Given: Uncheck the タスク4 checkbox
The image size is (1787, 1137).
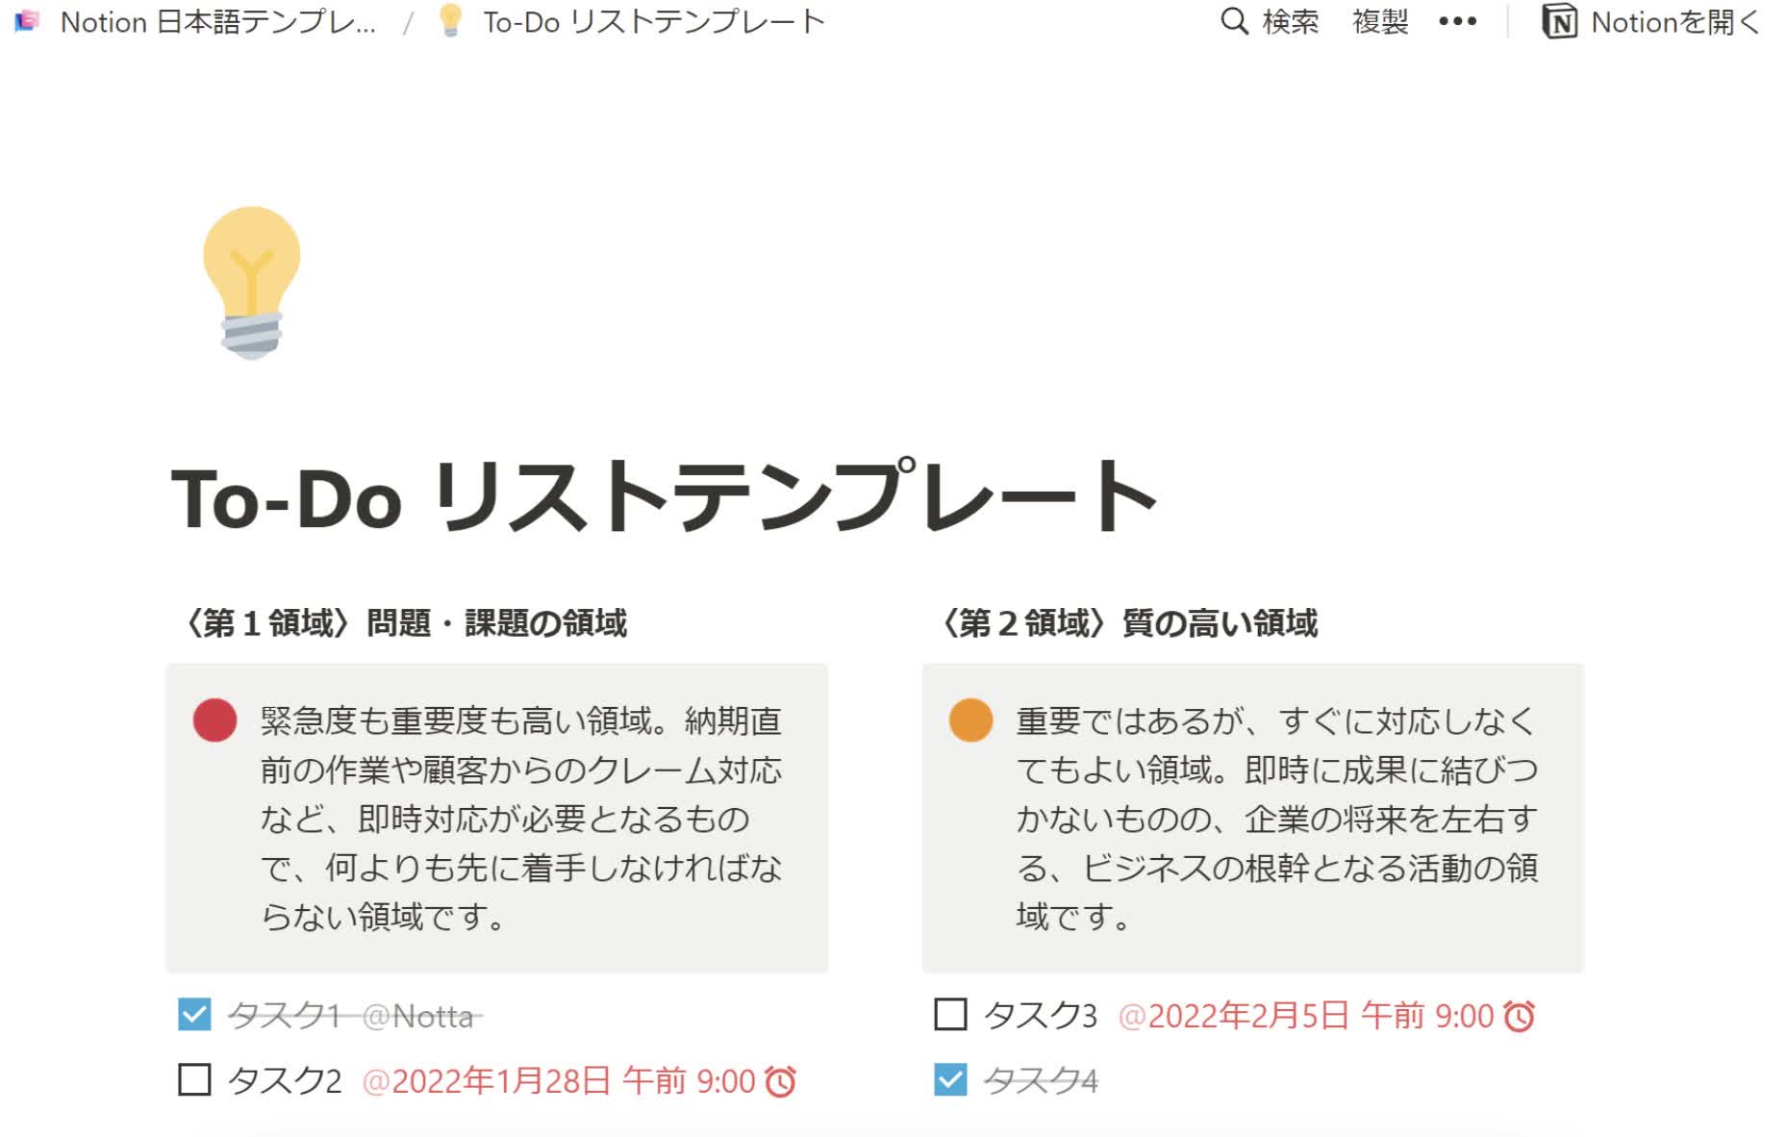Looking at the screenshot, I should coord(950,1080).
